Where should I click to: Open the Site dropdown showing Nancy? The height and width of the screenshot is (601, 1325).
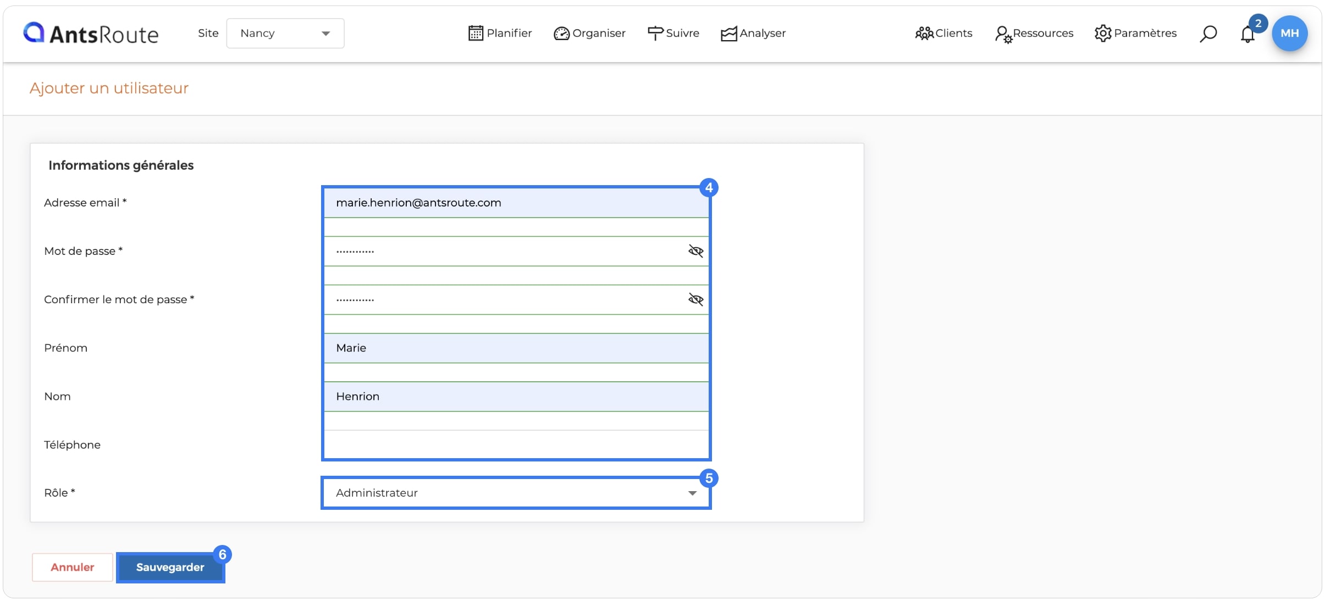click(x=285, y=34)
